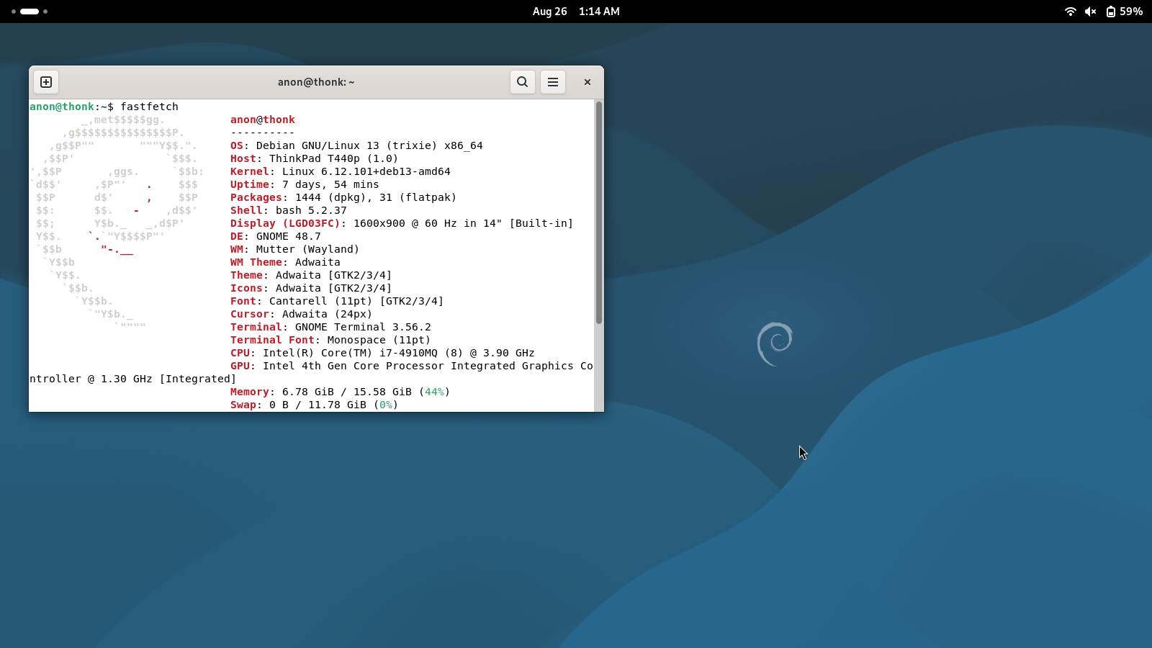Click the 'Swap: 0 B / 11.78 GiB' line
This screenshot has height=648, width=1152.
tap(315, 405)
